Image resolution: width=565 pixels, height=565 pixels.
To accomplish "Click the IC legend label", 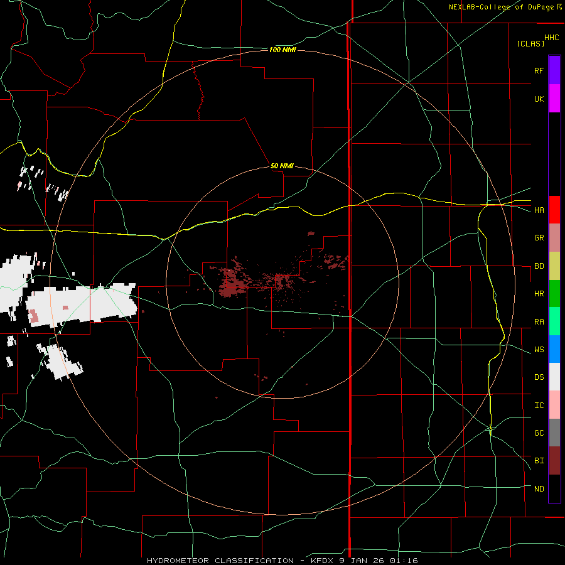I will click(539, 406).
